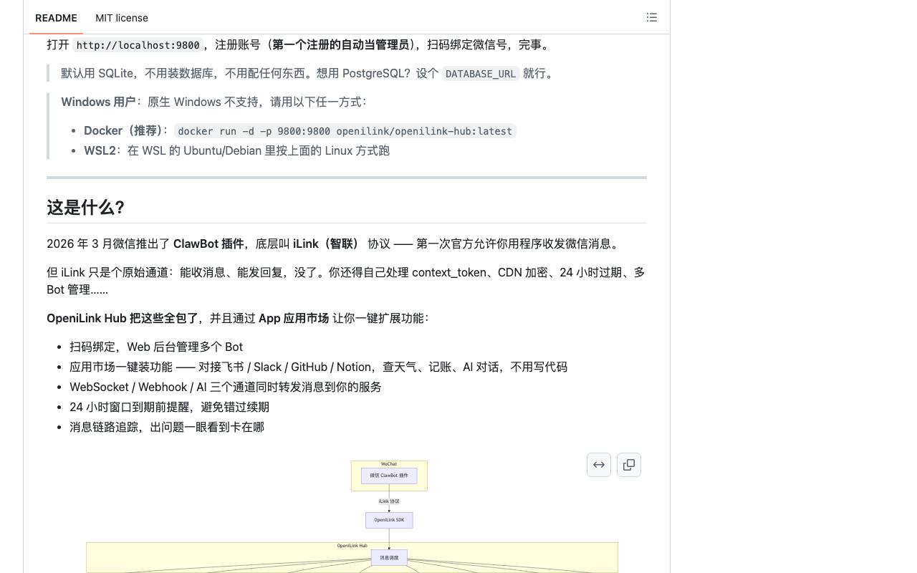Click the Docker（推荐） bold label
This screenshot has width=917, height=573.
pyautogui.click(x=123, y=130)
